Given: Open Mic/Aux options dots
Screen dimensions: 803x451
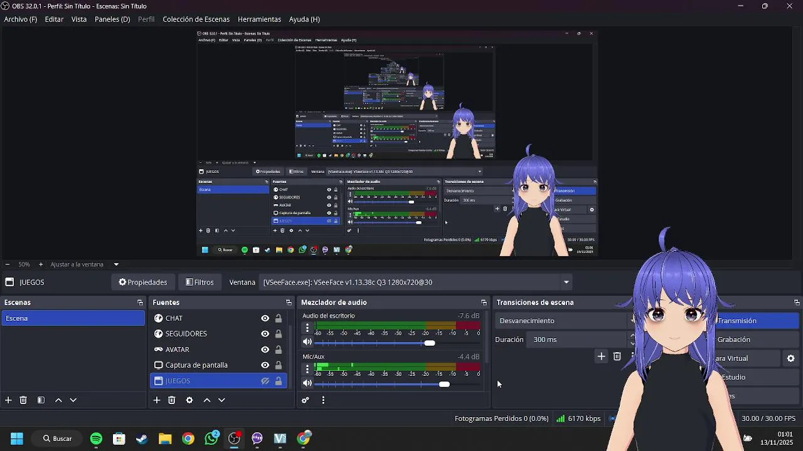Looking at the screenshot, I should [x=307, y=369].
